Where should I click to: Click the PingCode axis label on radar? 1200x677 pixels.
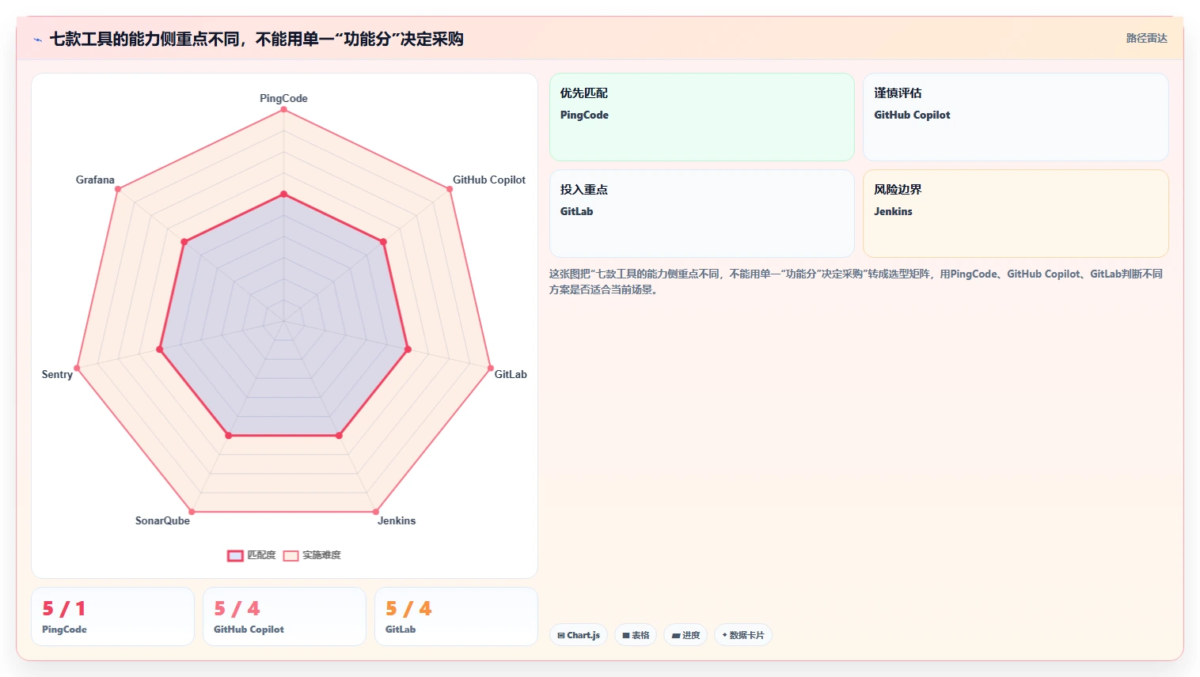(x=283, y=98)
